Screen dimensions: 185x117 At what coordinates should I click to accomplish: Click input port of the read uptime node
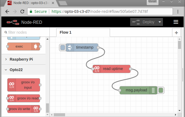[x=93, y=69]
